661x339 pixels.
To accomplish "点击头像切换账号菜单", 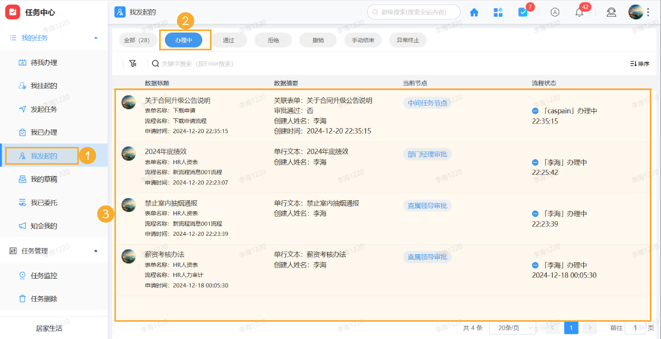I will (x=636, y=11).
